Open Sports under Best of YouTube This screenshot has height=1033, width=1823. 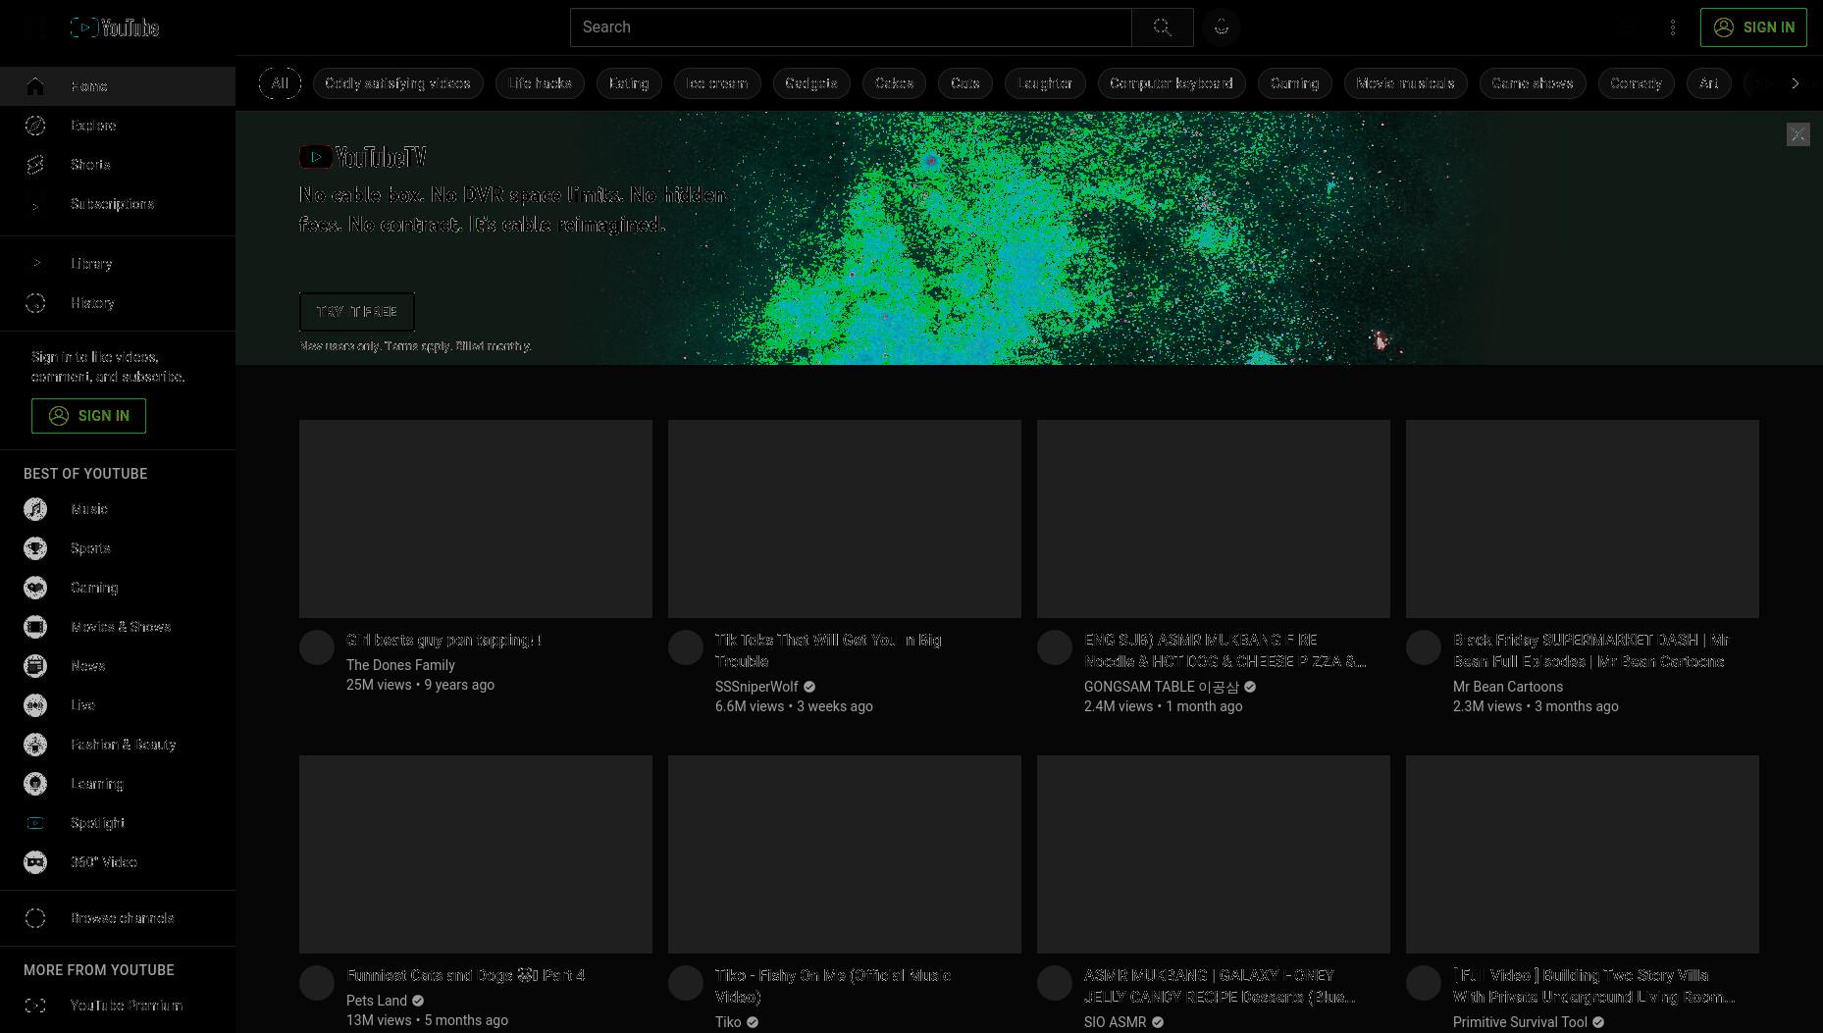(x=118, y=548)
